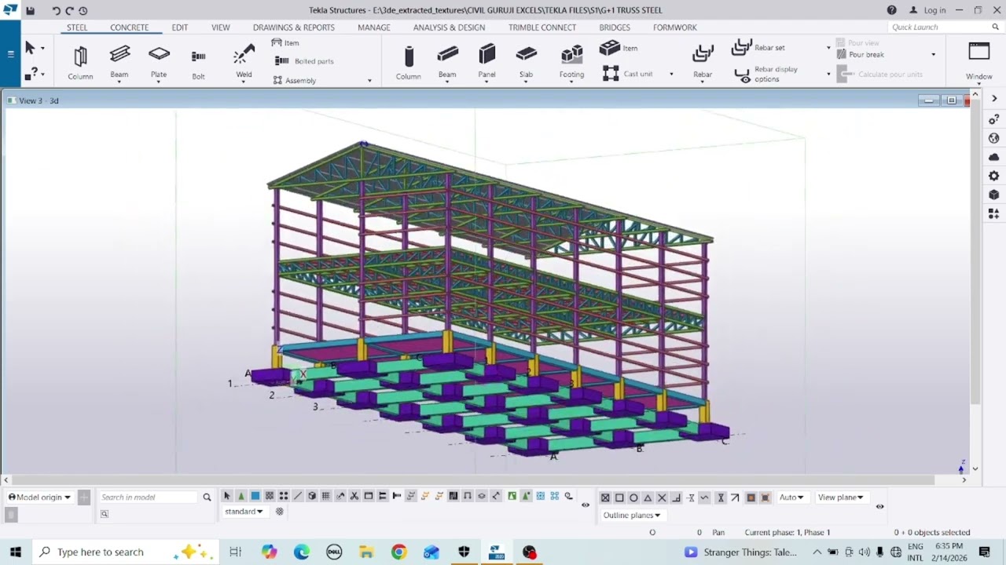Click the Undo arrow
1006x565 pixels.
tap(56, 10)
